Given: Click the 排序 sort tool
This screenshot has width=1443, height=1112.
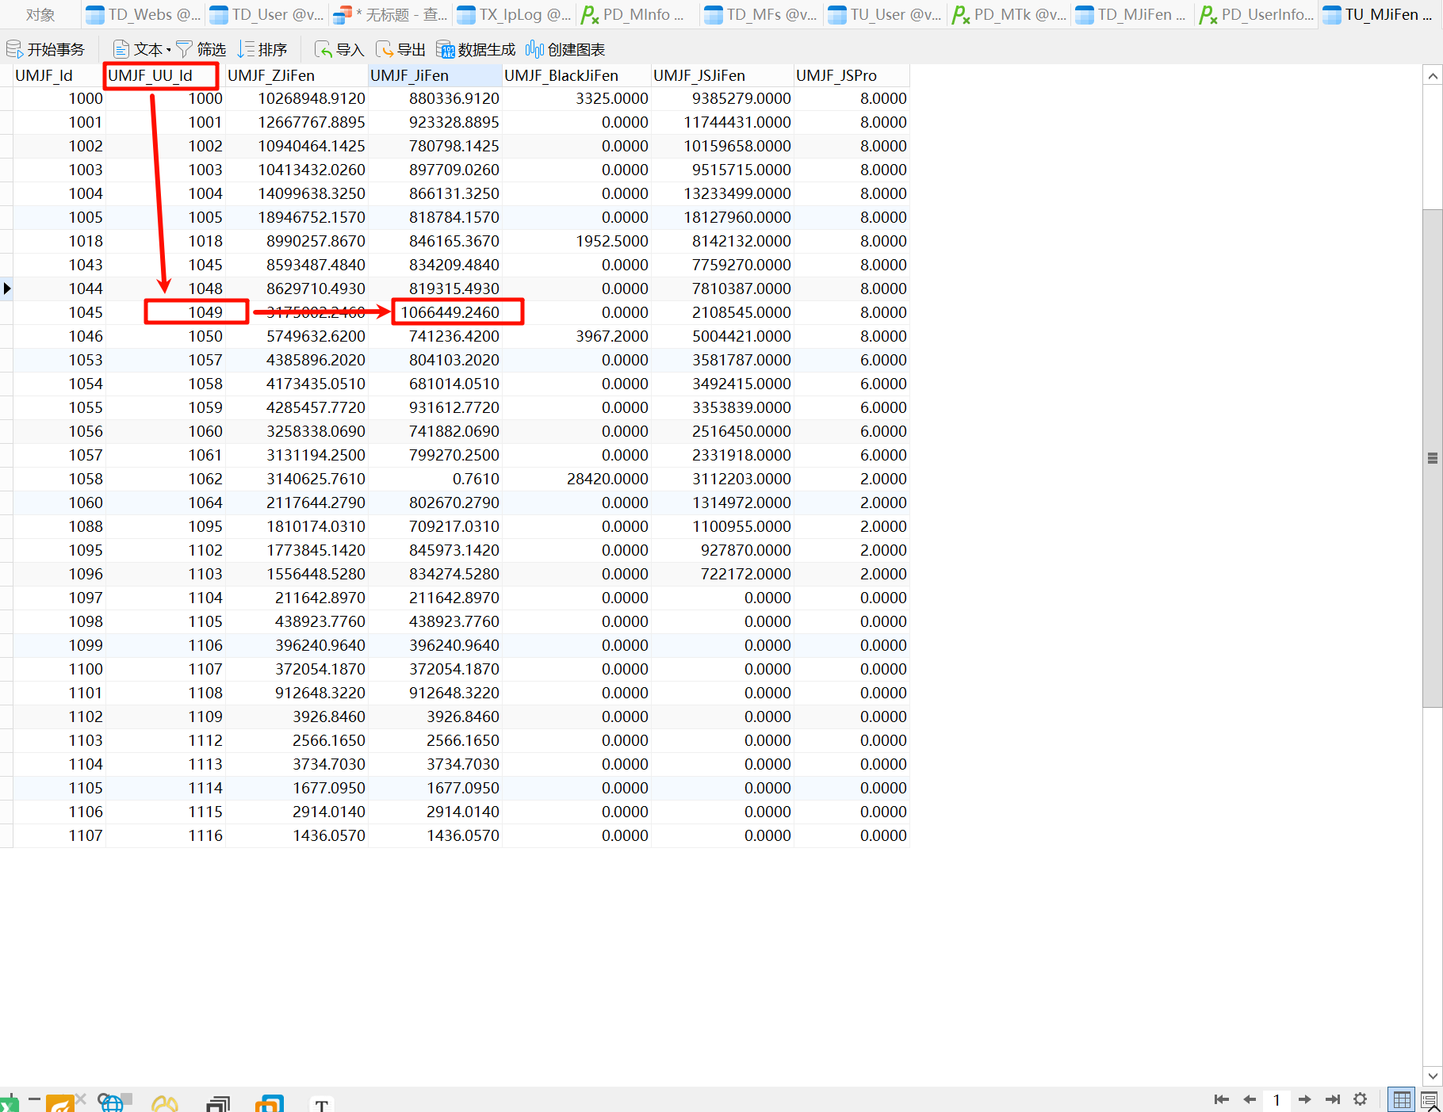Looking at the screenshot, I should point(262,50).
